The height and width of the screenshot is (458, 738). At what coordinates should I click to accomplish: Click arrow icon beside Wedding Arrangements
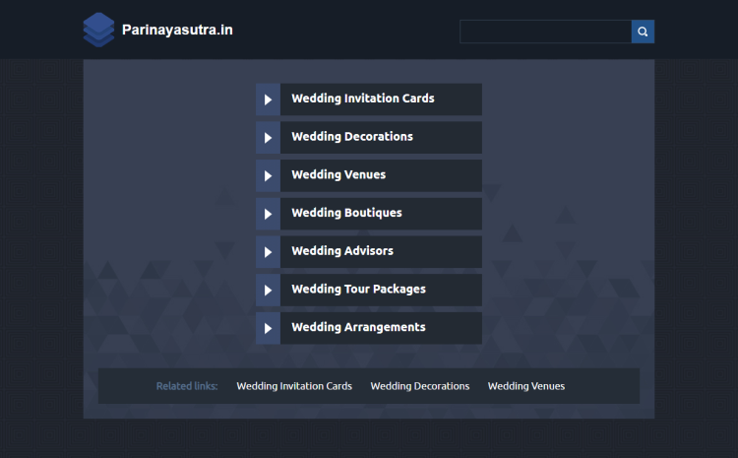[268, 328]
